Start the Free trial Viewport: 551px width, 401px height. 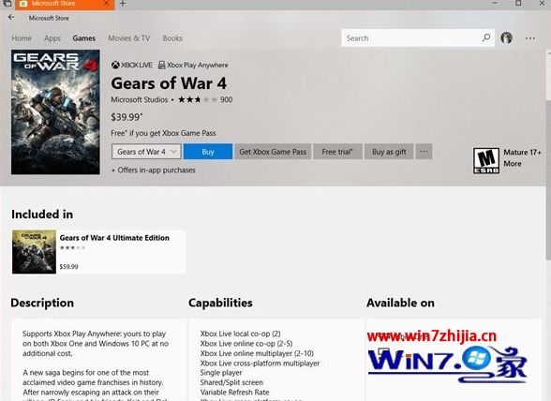click(337, 152)
